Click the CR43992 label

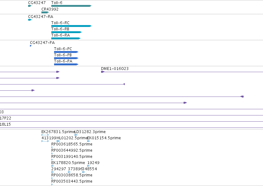click(50, 9)
